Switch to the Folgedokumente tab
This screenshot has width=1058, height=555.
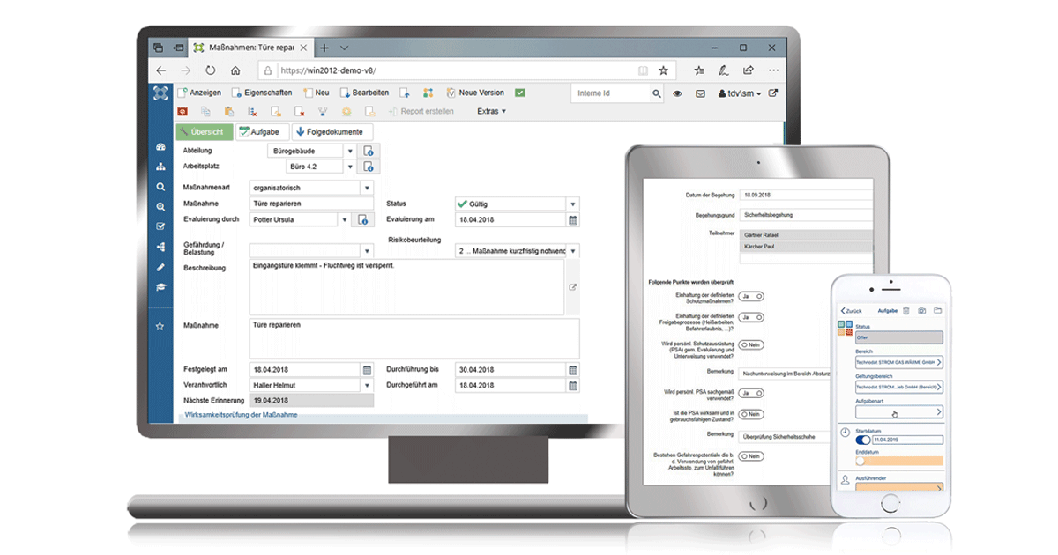tap(331, 132)
